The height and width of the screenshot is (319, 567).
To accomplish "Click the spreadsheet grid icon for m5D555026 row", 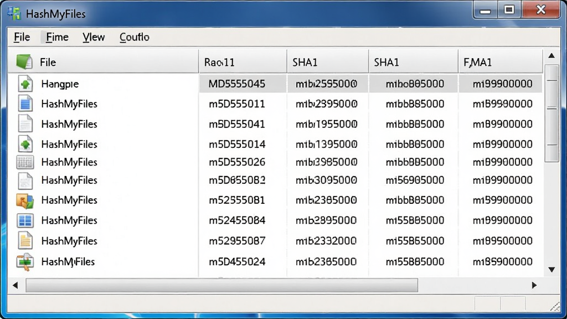I will [x=25, y=162].
